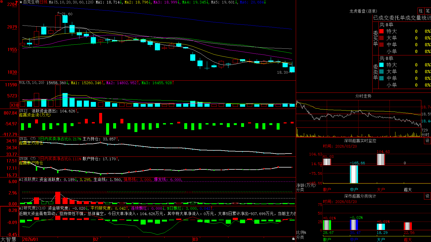Click the 小单 row under 委卖单
431x242 pixels.
pos(405,85)
